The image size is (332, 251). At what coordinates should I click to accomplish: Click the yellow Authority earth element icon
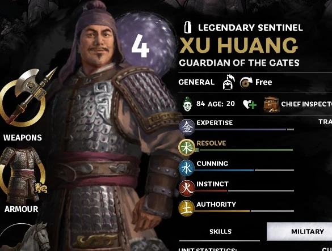coord(186,209)
